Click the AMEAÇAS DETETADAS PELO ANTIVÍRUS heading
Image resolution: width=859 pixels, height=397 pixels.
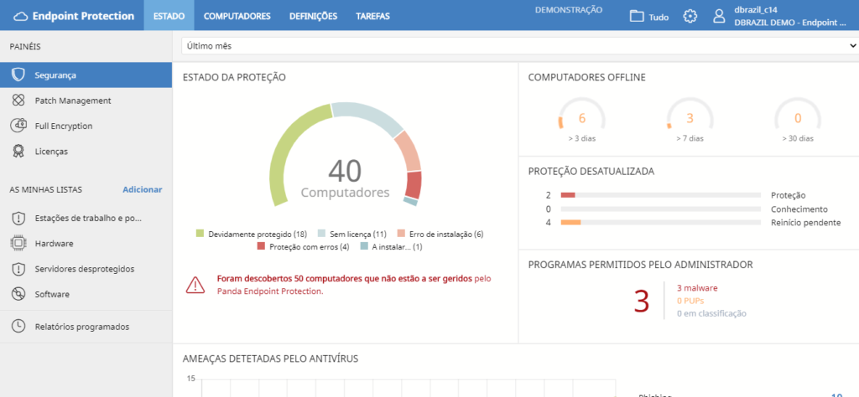[270, 358]
